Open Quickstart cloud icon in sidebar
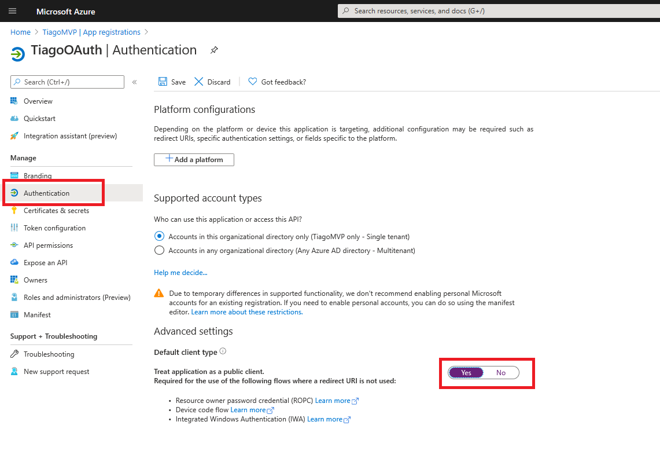Screen dimensions: 660x451 tap(14, 119)
